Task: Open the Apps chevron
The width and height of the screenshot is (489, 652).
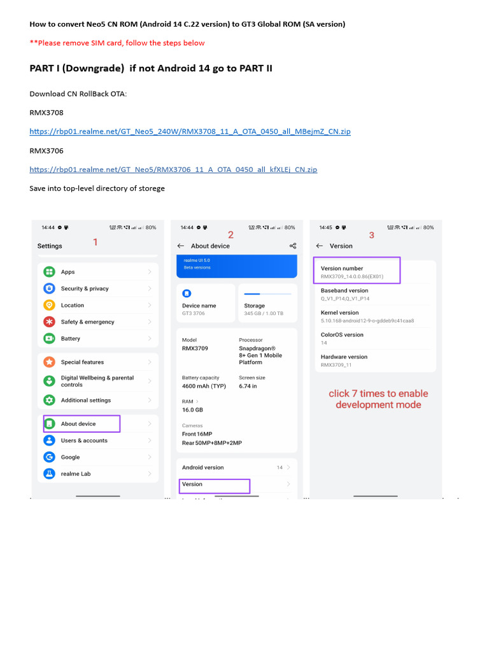Action: click(150, 272)
